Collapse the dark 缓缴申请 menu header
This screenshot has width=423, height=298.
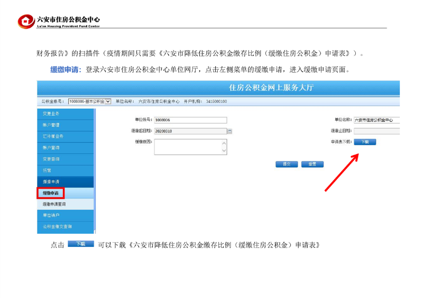tap(65, 182)
